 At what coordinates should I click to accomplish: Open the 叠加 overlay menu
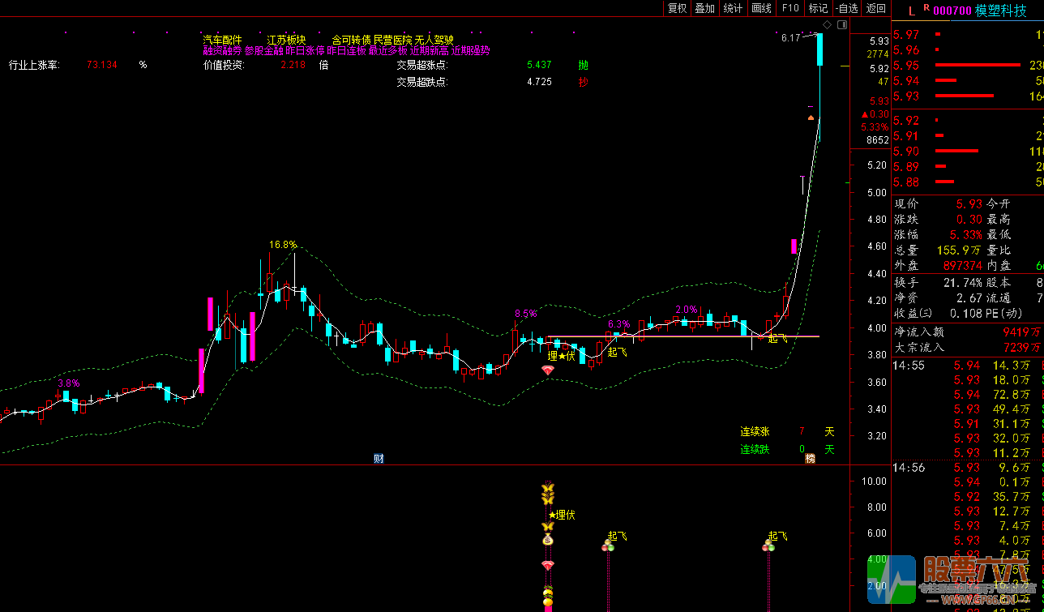pyautogui.click(x=704, y=8)
